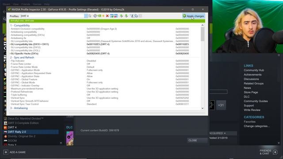Click the 0x00820400 (DIRT 4) value cell

pyautogui.click(x=98, y=53)
